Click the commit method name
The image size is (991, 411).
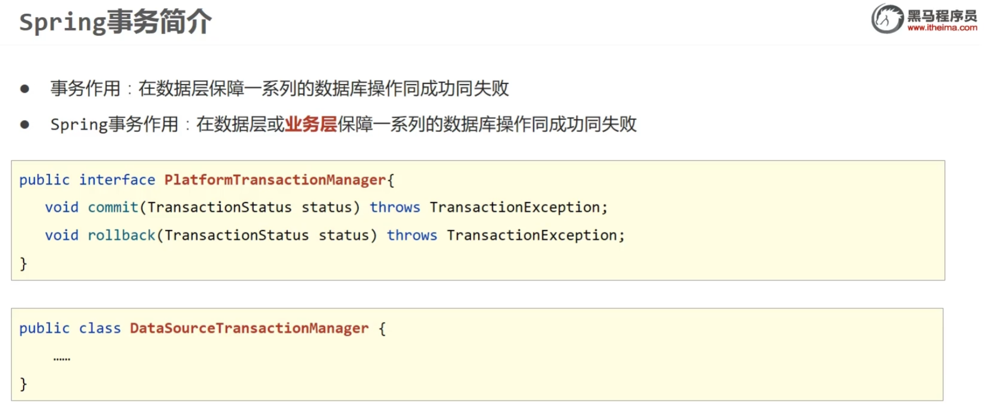point(113,207)
